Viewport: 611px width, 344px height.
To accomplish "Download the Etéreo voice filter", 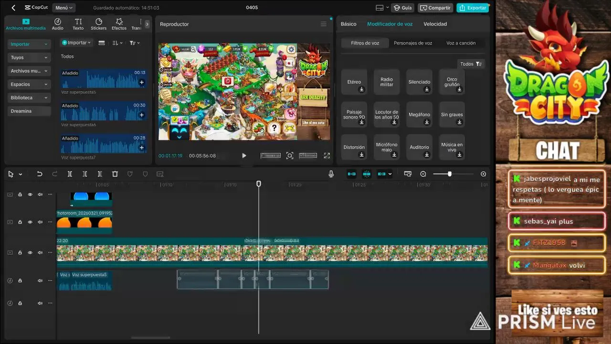I will point(362,89).
